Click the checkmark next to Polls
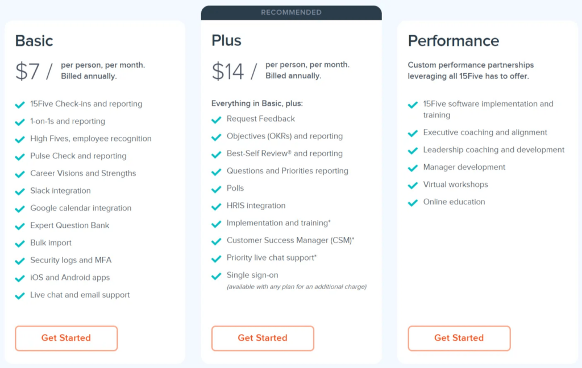 216,189
